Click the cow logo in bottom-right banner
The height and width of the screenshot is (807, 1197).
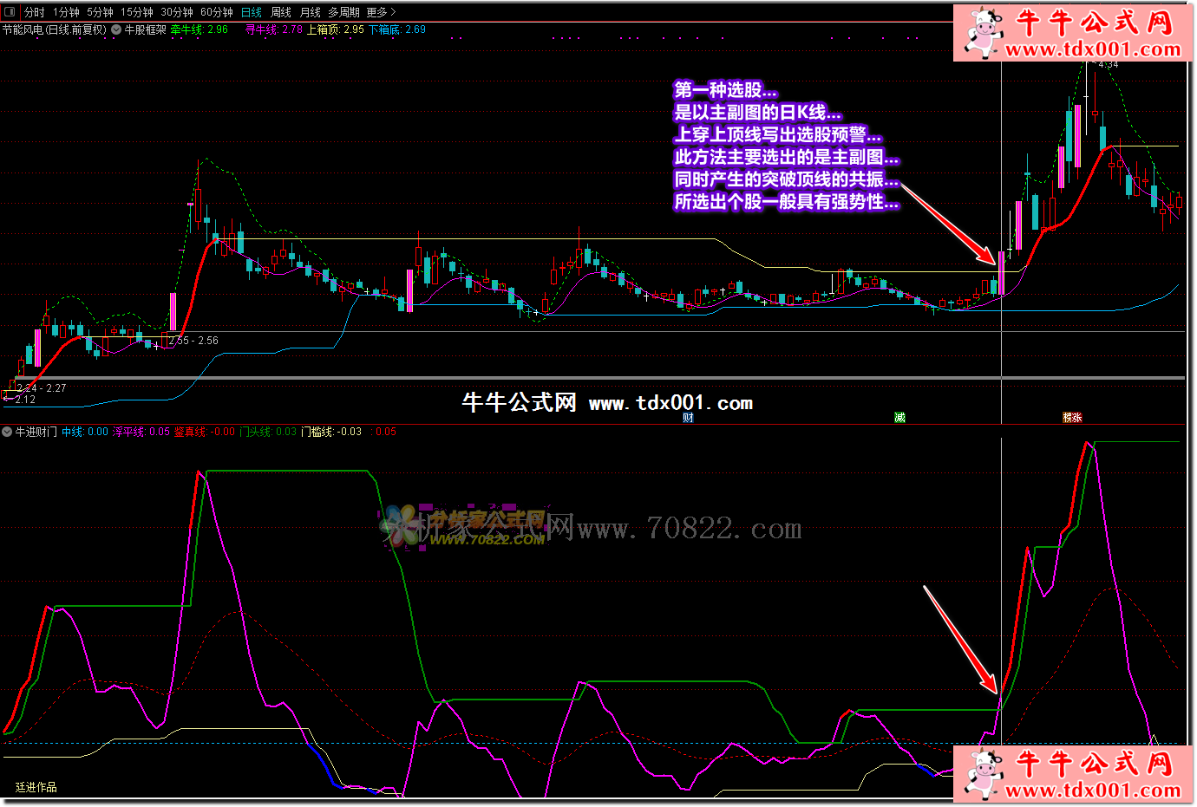coord(983,772)
